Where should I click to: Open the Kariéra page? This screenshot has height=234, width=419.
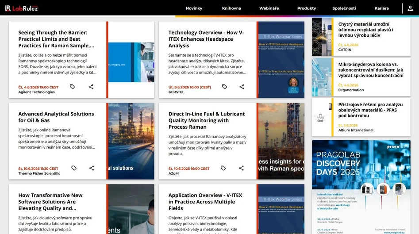coord(381,8)
